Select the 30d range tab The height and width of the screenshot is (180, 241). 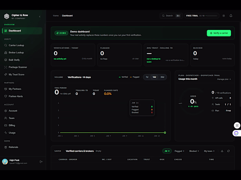click(x=162, y=77)
